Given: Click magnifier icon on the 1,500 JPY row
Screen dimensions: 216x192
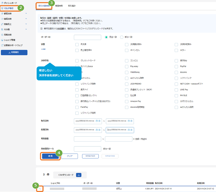Looking at the screenshot, I should [40, 189].
